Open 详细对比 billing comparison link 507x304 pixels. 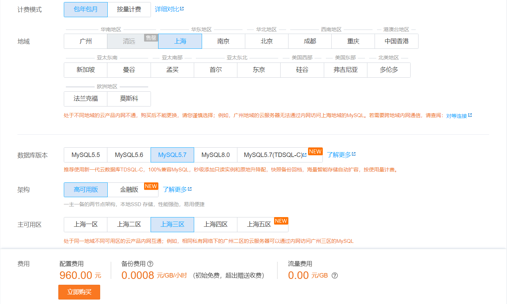169,9
